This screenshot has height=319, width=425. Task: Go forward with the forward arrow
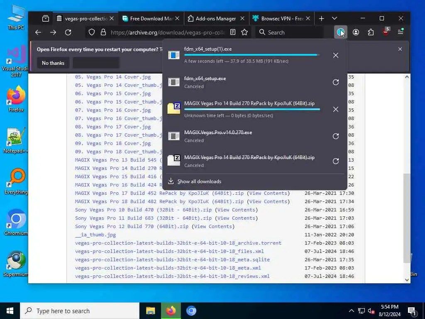[53, 32]
